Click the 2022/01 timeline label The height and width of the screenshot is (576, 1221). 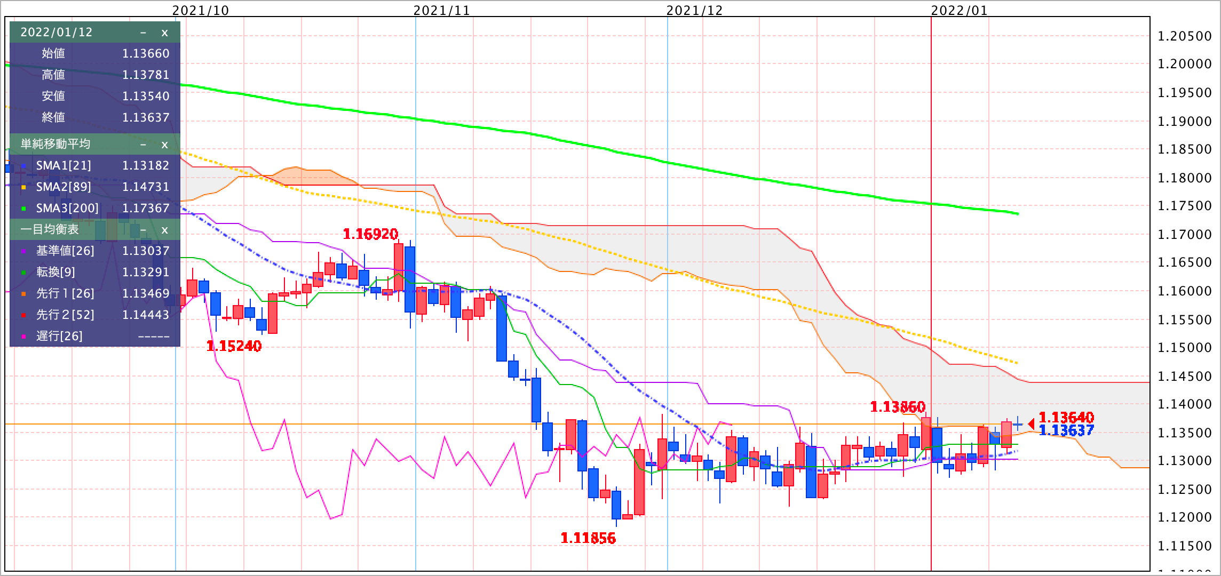pyautogui.click(x=960, y=11)
